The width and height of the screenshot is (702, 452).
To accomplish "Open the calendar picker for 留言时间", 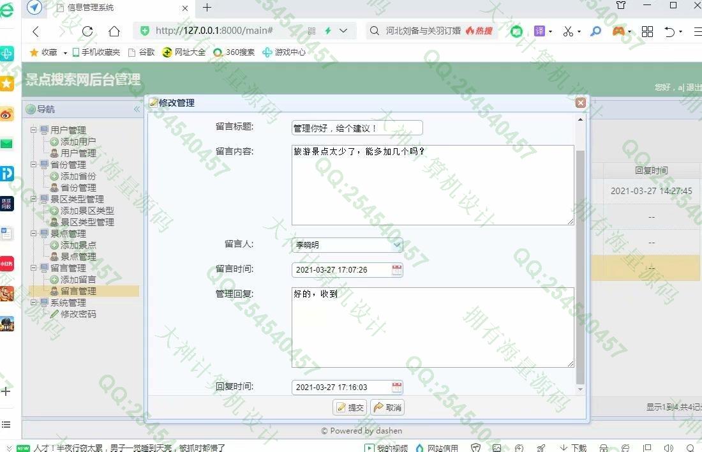I will (397, 270).
